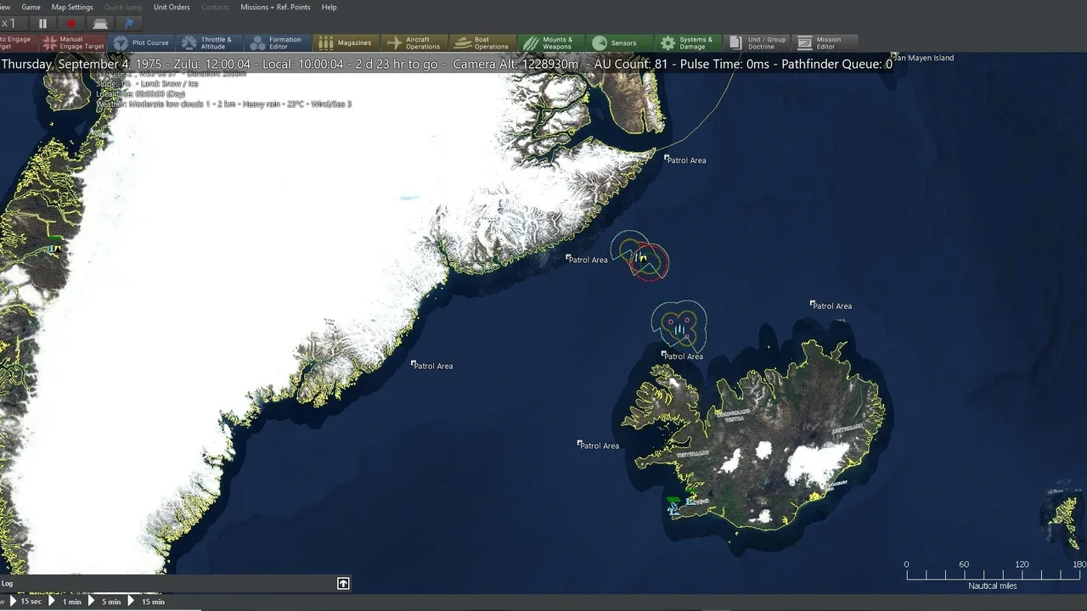Open the Unit Orders menu
This screenshot has width=1087, height=611.
(x=172, y=7)
